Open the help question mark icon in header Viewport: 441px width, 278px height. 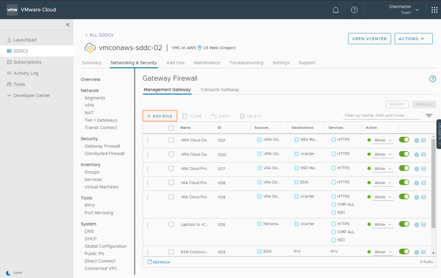354,10
